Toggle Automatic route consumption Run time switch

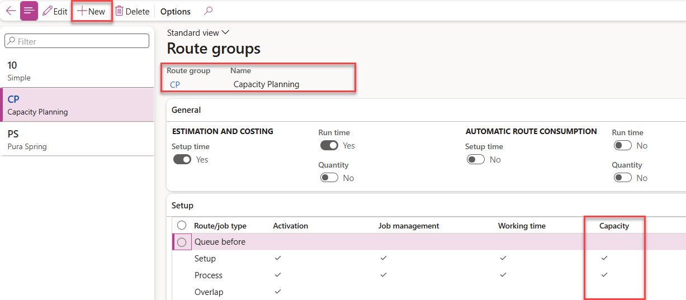point(622,145)
